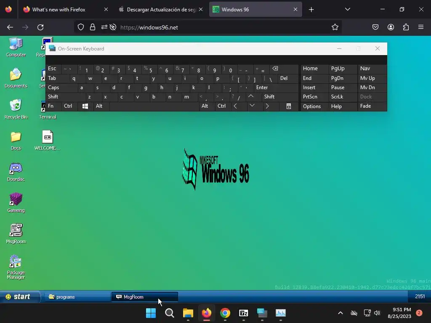The width and height of the screenshot is (431, 323).
Task: Open a new Firefox tab
Action: [311, 10]
